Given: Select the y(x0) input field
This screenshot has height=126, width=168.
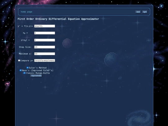Looking at the screenshot, I should (x=44, y=40).
